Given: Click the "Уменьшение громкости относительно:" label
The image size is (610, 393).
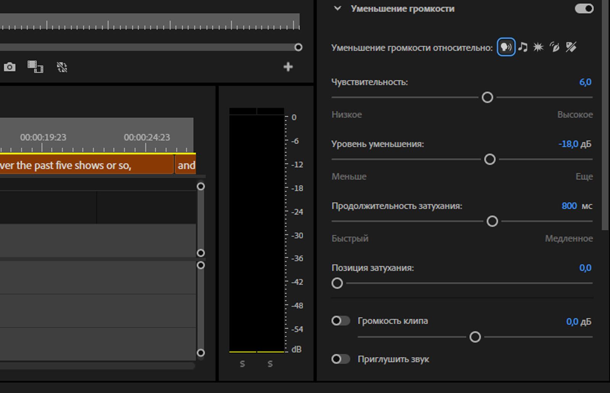Looking at the screenshot, I should point(412,48).
